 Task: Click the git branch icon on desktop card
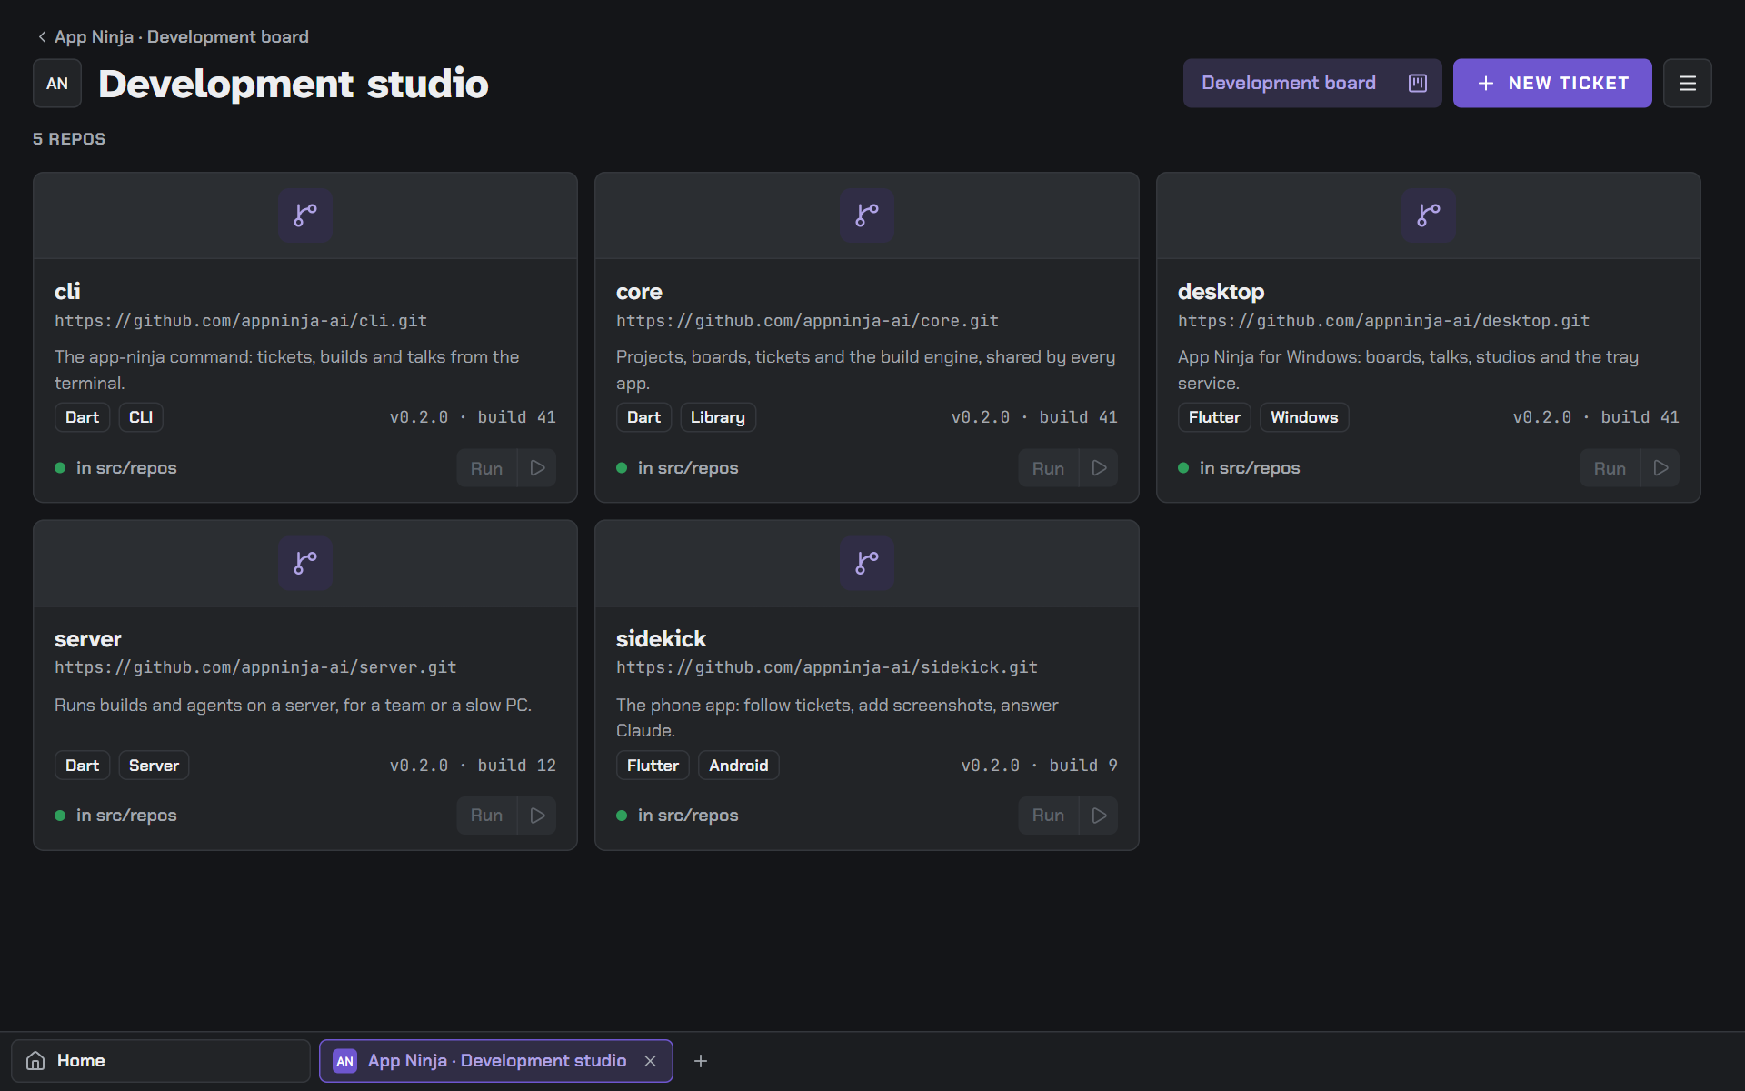[1429, 215]
